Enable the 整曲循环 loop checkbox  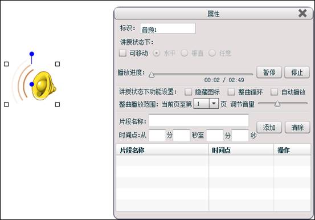(x=231, y=92)
